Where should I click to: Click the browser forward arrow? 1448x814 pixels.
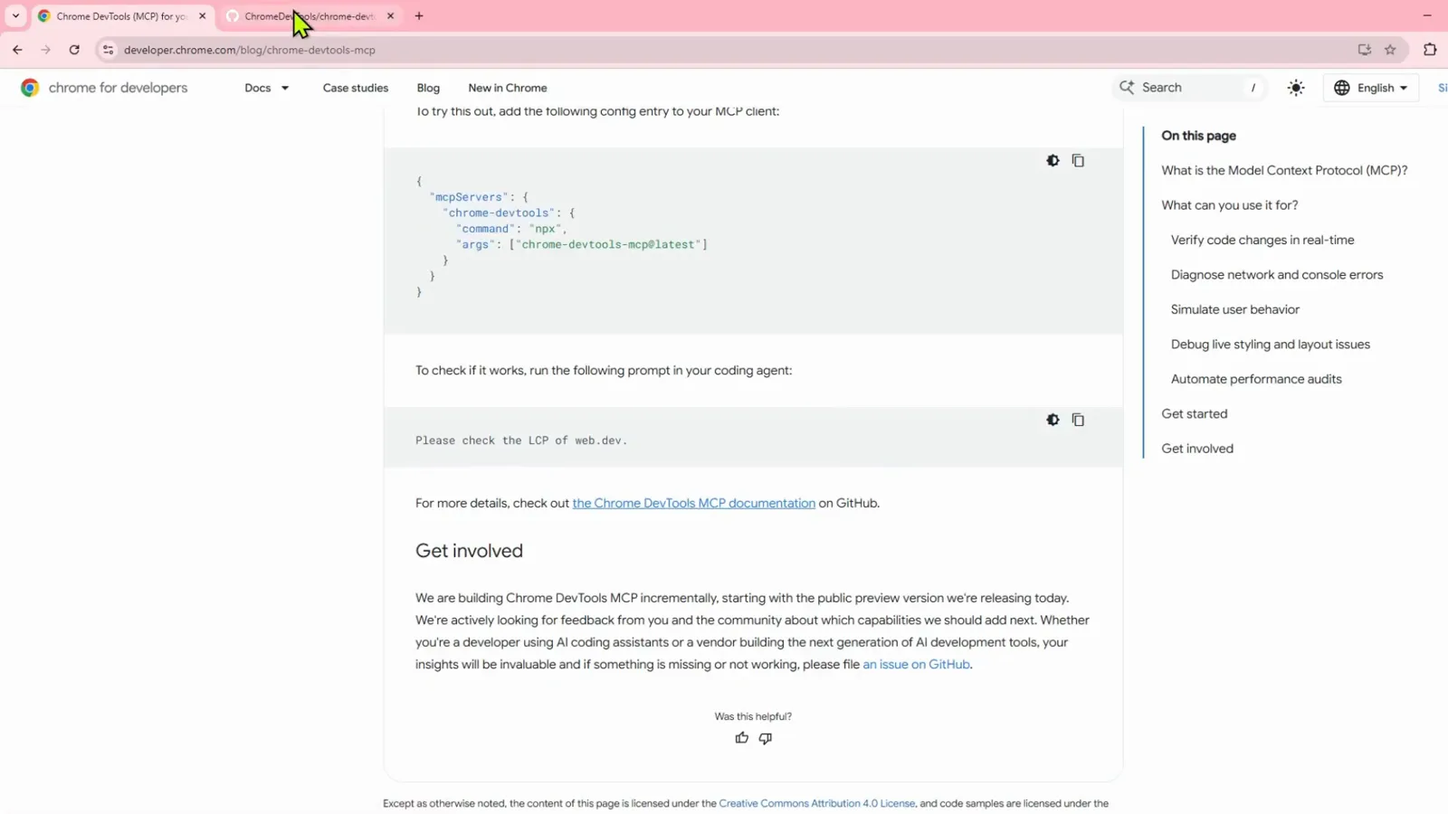[x=45, y=50]
